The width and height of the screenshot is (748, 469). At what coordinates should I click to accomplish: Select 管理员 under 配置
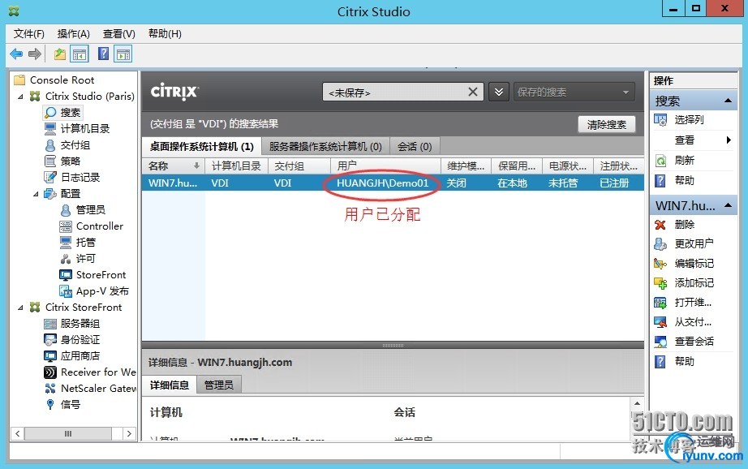(x=90, y=210)
